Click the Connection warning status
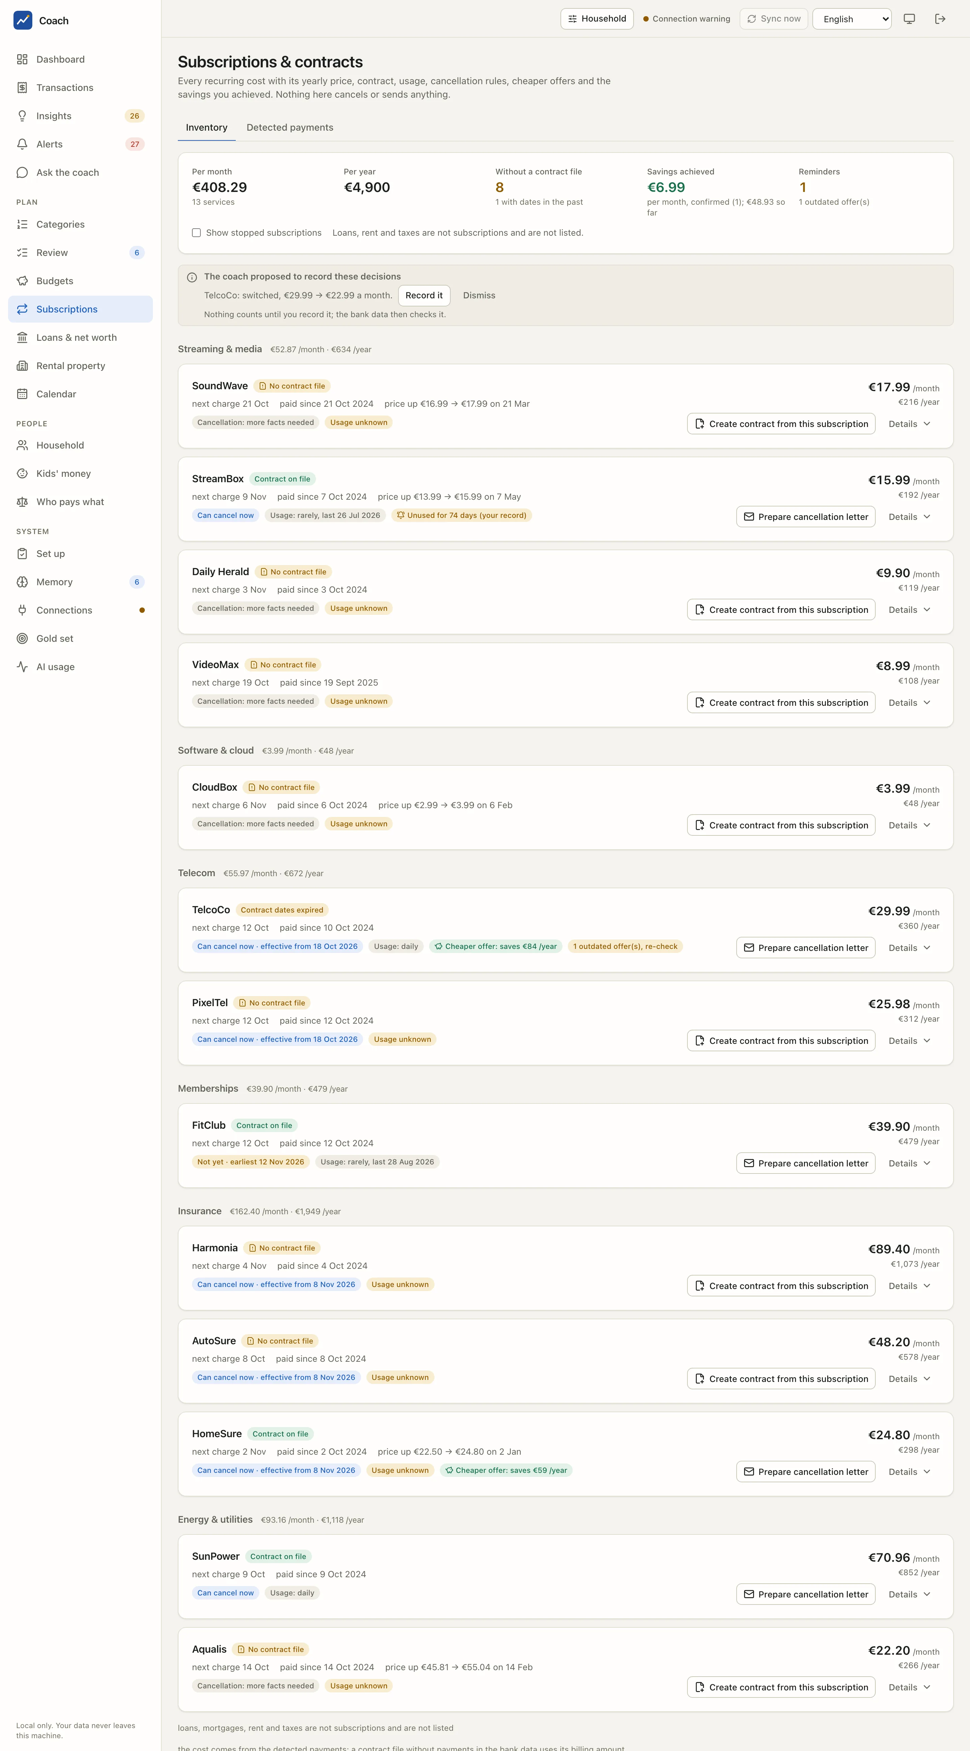Screen dimensions: 970x1751 click(x=686, y=19)
